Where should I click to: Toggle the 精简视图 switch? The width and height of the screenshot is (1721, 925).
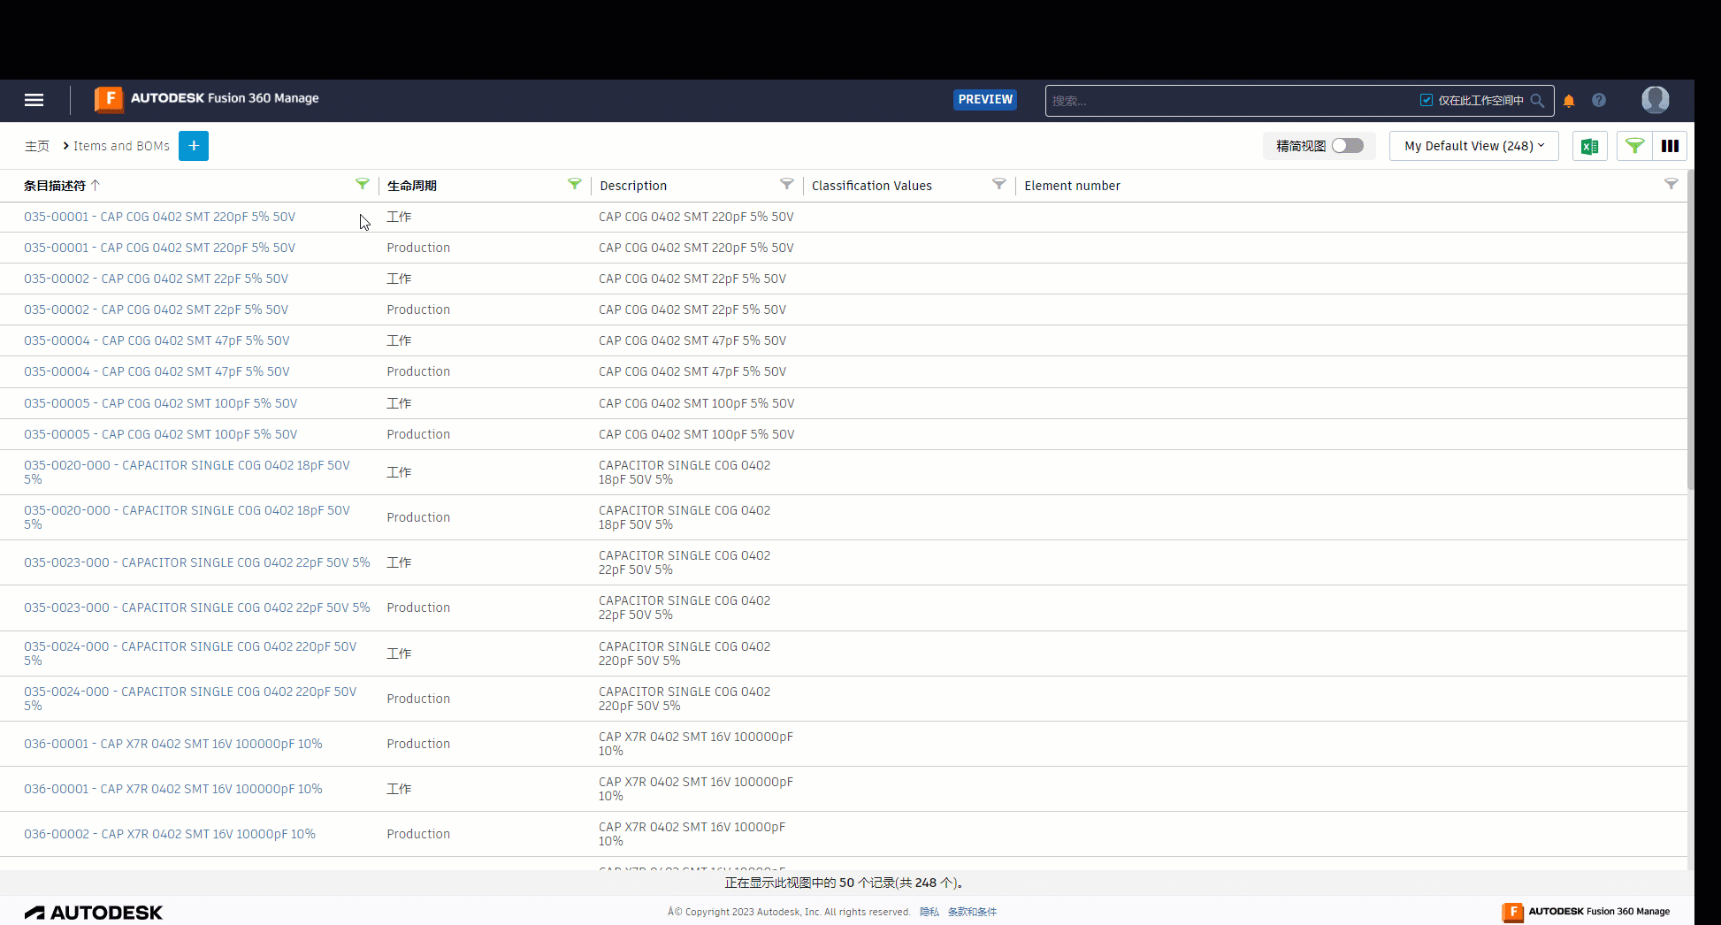[x=1348, y=146]
